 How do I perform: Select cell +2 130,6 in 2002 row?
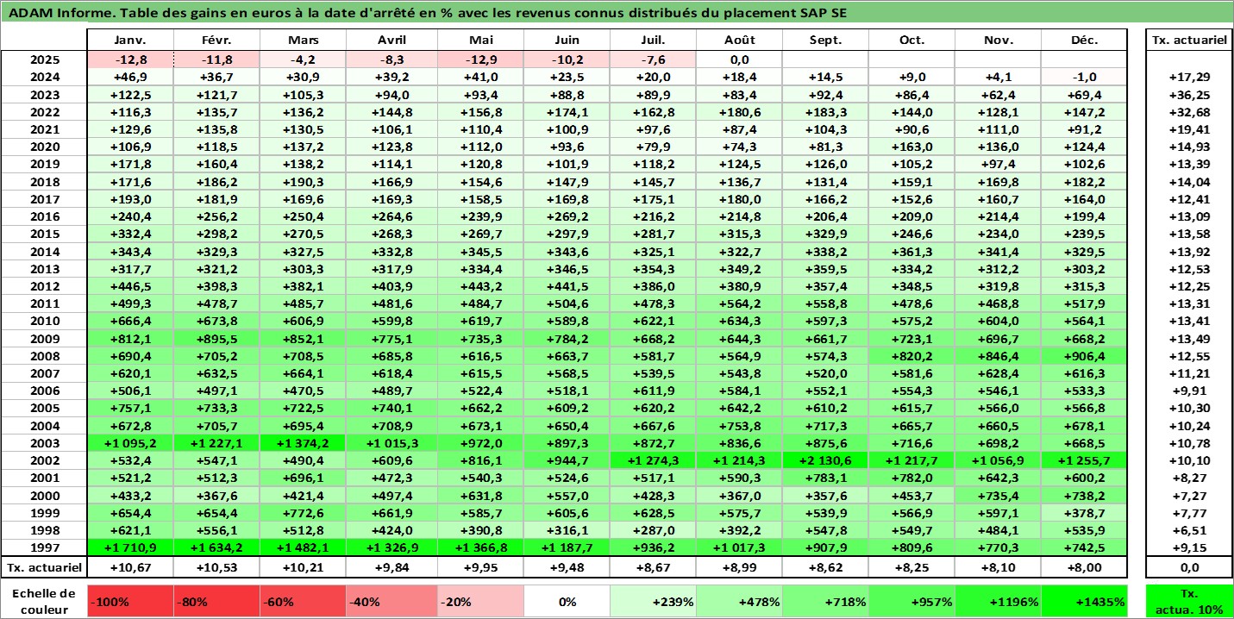[x=825, y=460]
